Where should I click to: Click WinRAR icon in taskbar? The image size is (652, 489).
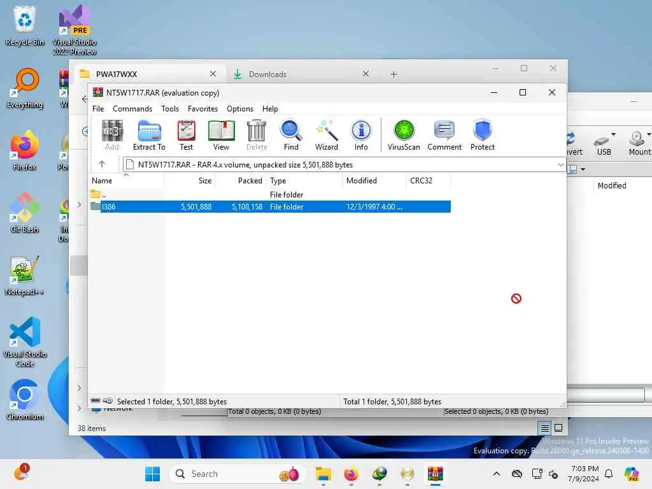coord(436,474)
